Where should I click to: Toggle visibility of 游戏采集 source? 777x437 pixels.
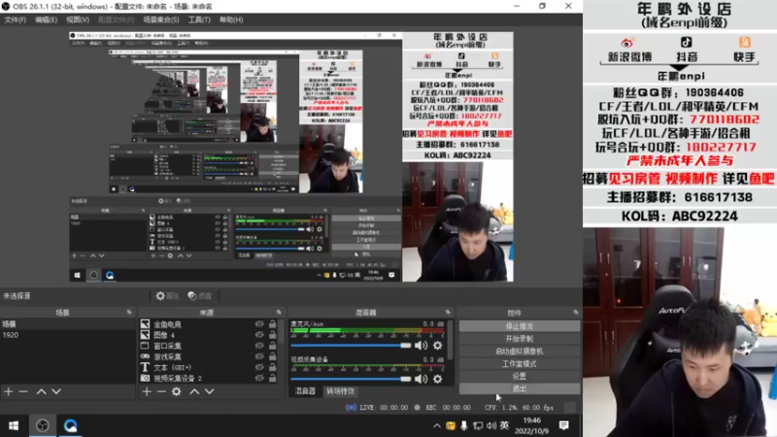tap(259, 356)
